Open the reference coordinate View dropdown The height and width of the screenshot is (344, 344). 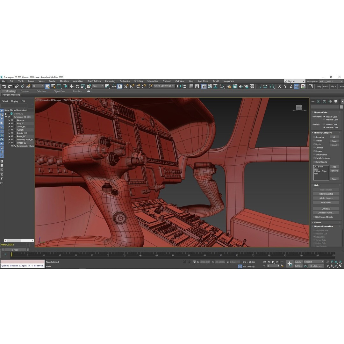tap(98, 86)
